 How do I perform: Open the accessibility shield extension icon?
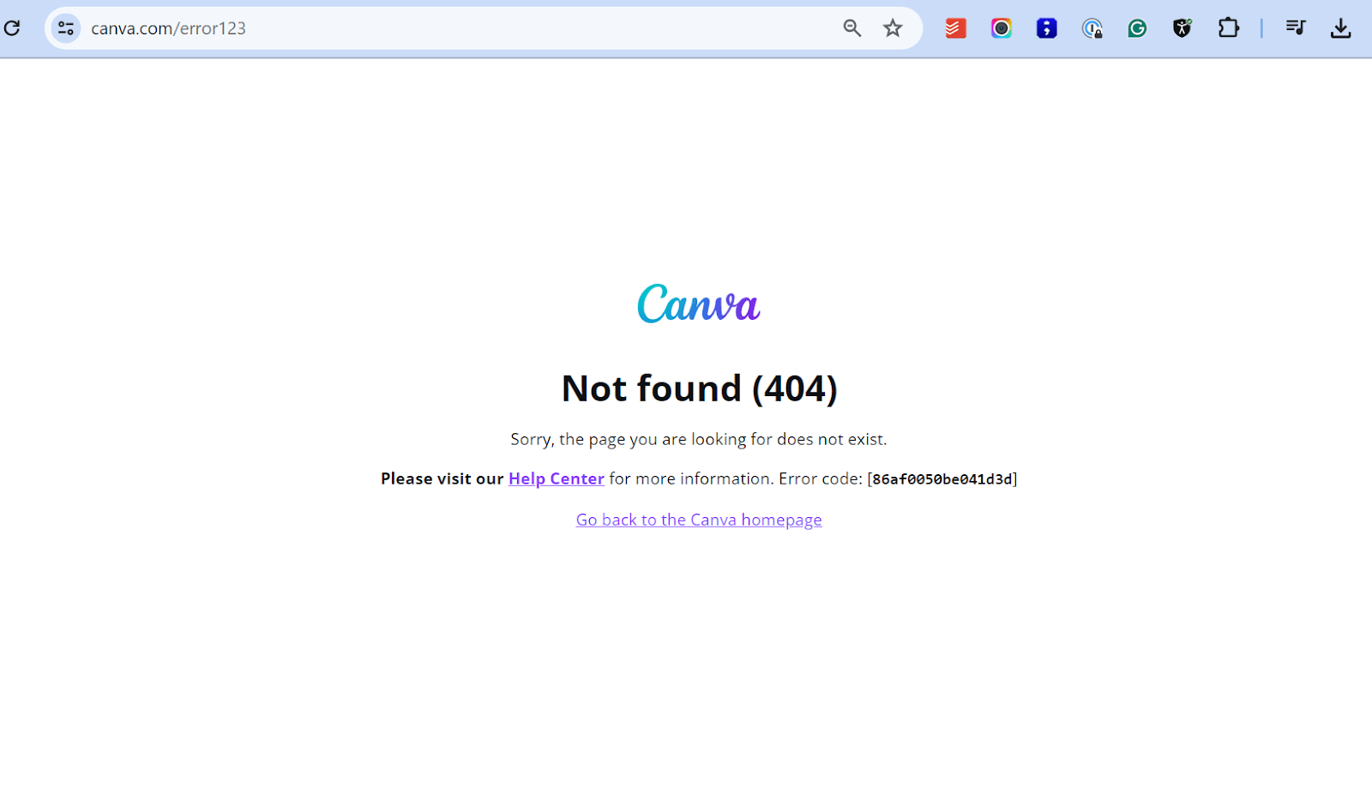[x=1182, y=28]
